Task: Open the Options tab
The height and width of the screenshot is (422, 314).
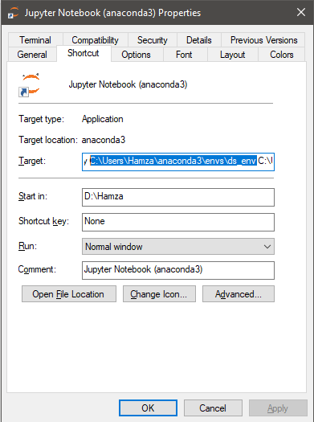Action: click(x=136, y=55)
